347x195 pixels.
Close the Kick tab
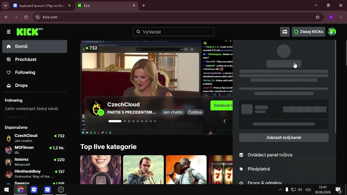134,6
